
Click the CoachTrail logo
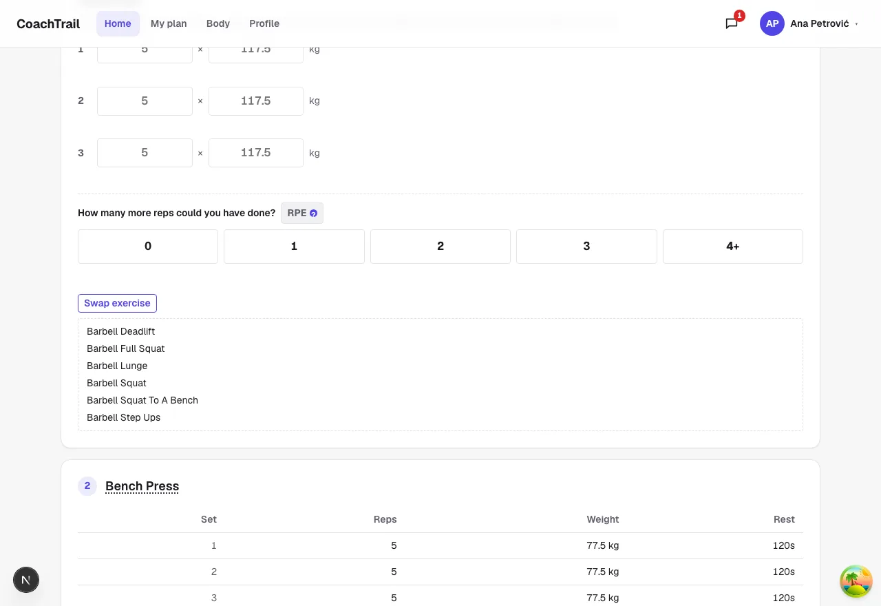48,23
